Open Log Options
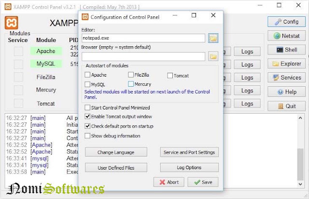 point(189,168)
